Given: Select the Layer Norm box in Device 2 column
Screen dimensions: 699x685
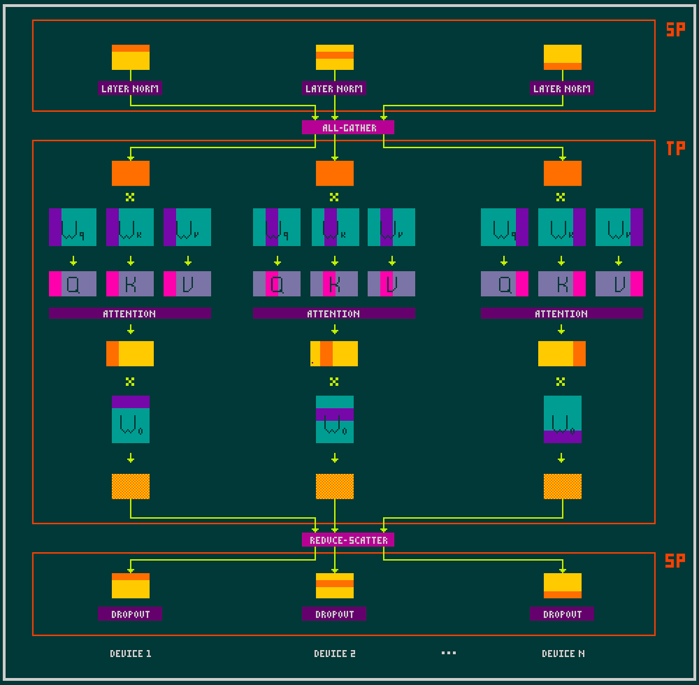Looking at the screenshot, I should pos(334,88).
